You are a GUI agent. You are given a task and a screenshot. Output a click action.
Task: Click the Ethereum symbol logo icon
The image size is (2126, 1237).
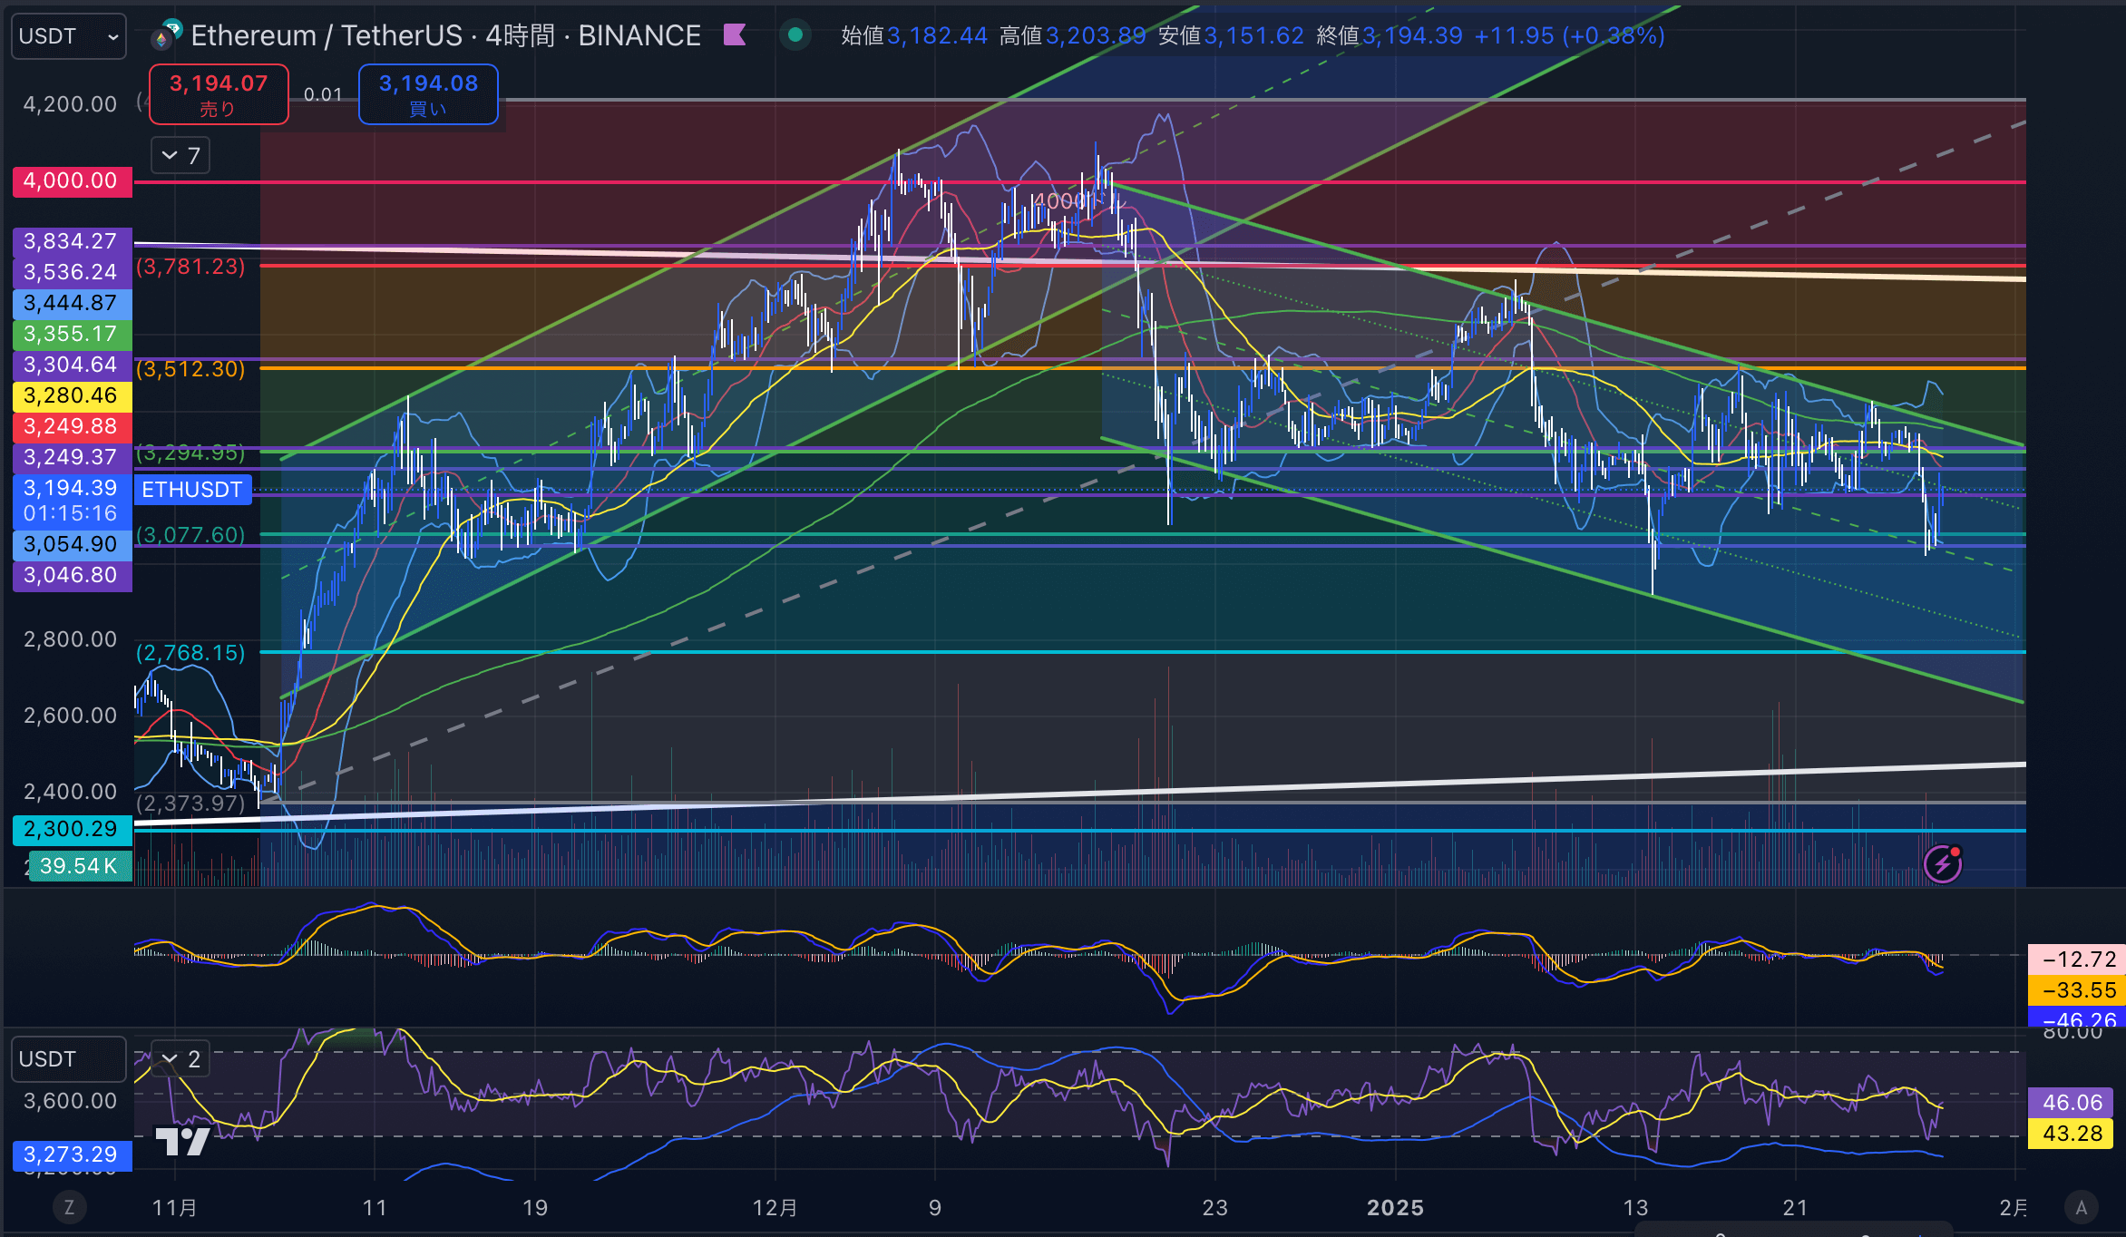pyautogui.click(x=165, y=36)
